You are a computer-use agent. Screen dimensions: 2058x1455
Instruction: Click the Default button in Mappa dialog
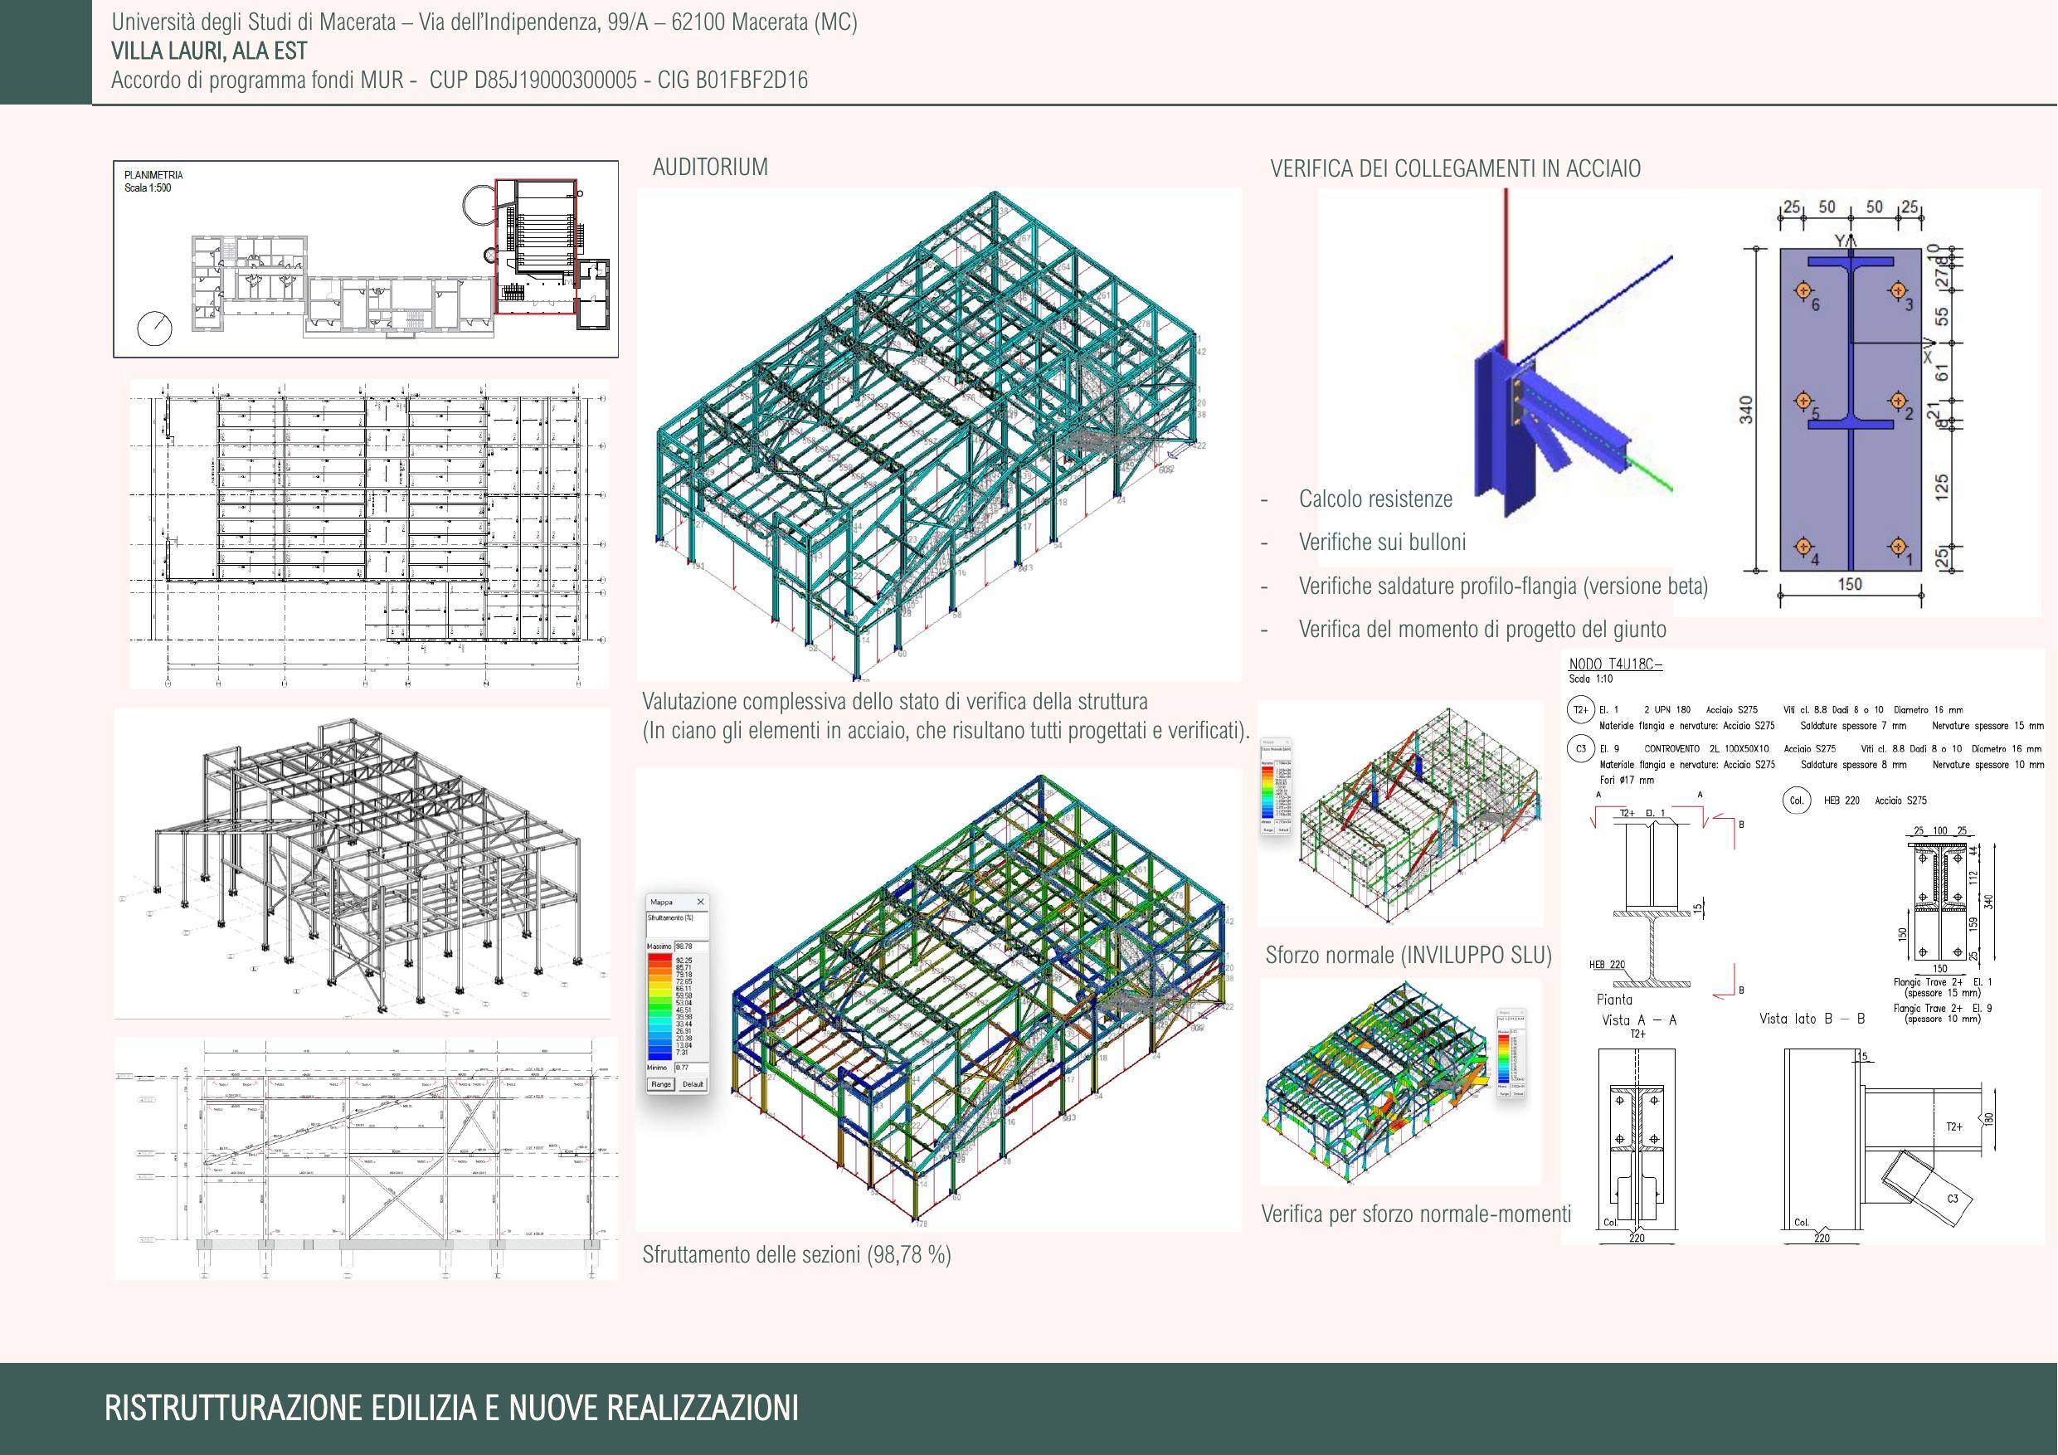coord(693,1084)
